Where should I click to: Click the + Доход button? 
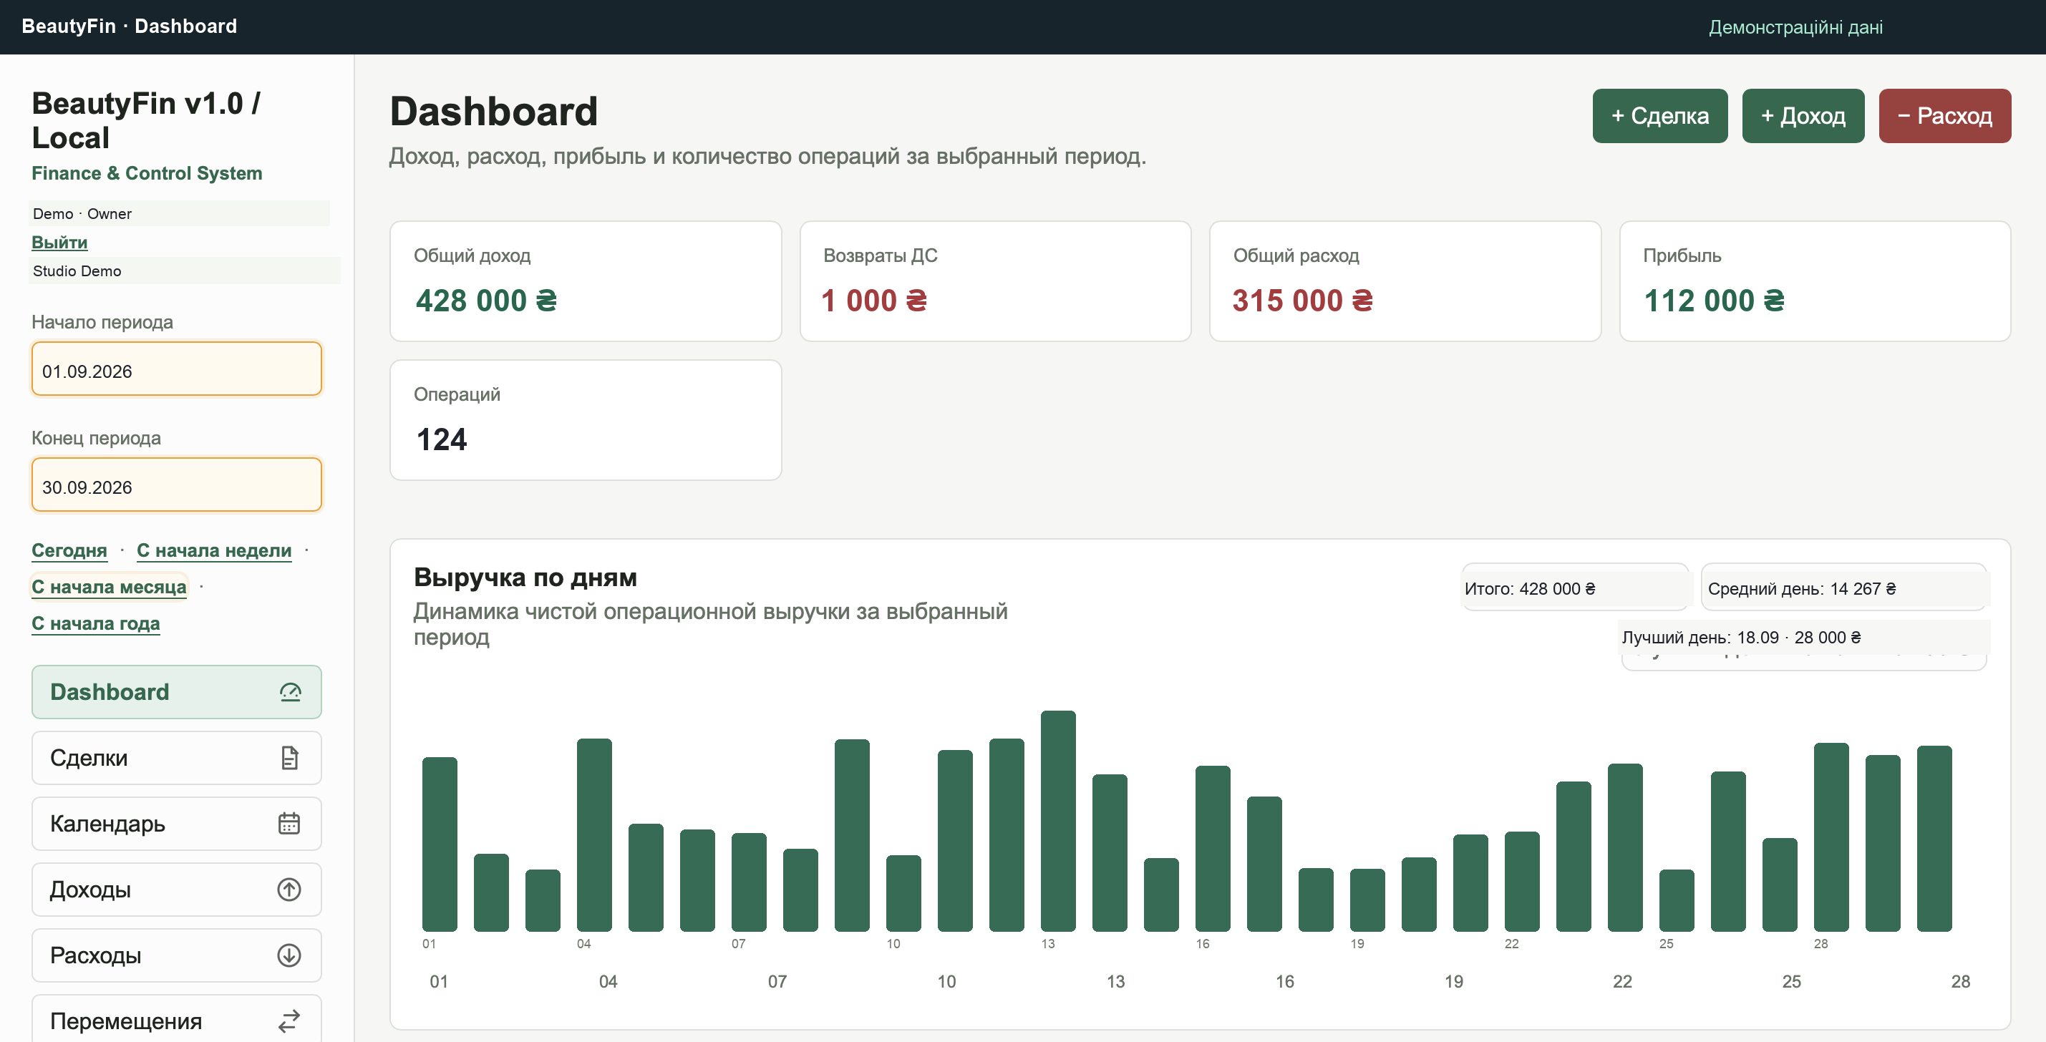tap(1803, 116)
